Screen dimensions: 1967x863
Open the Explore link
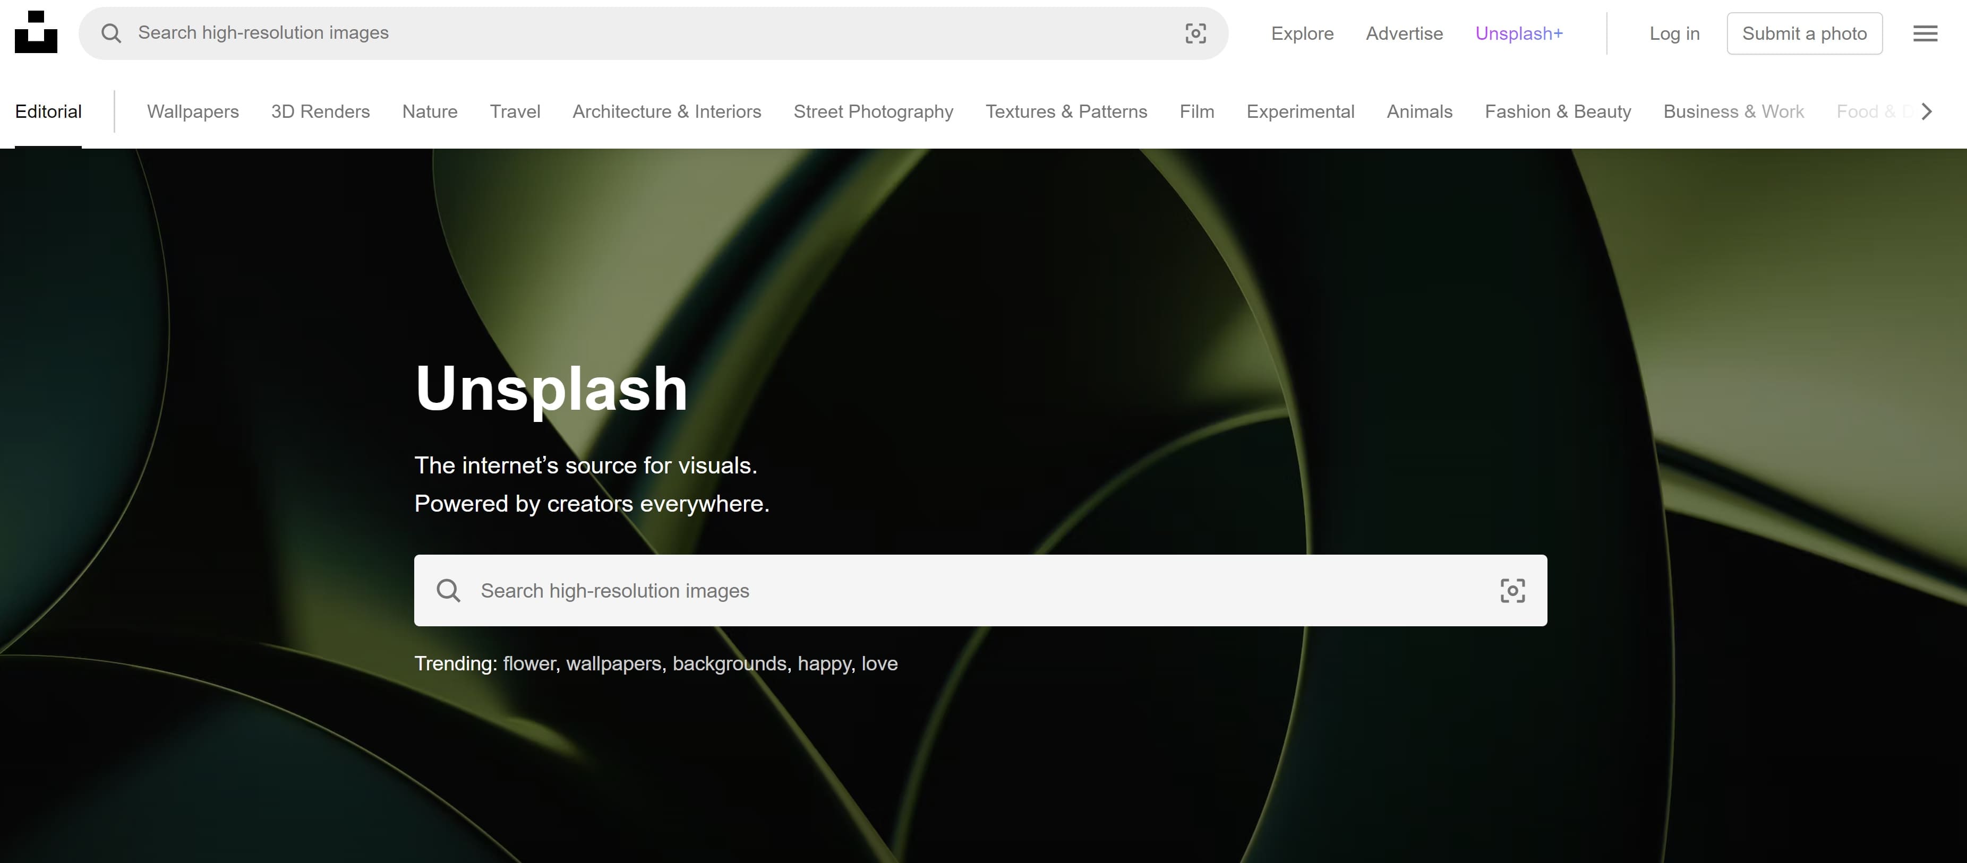point(1302,33)
